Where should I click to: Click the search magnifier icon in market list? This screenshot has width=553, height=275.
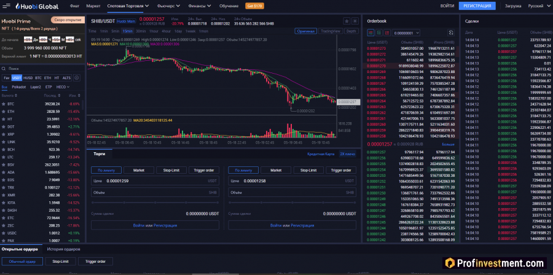4,69
